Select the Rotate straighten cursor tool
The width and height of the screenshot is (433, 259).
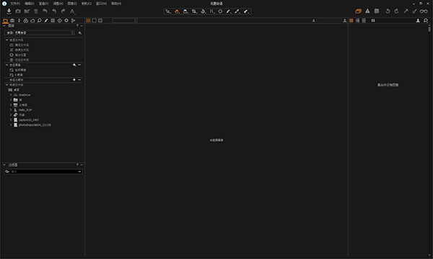203,12
